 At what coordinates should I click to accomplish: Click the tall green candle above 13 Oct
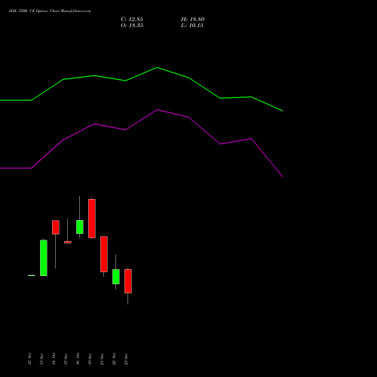coord(44,258)
